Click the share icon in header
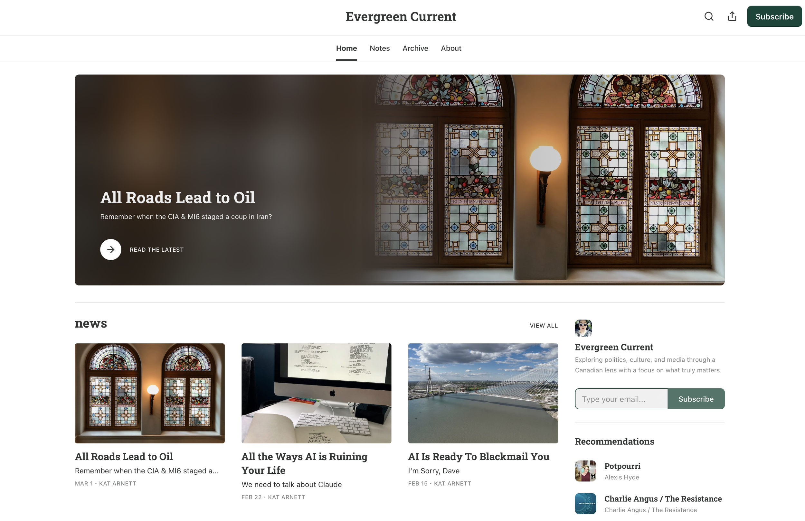805x521 pixels. 732,16
